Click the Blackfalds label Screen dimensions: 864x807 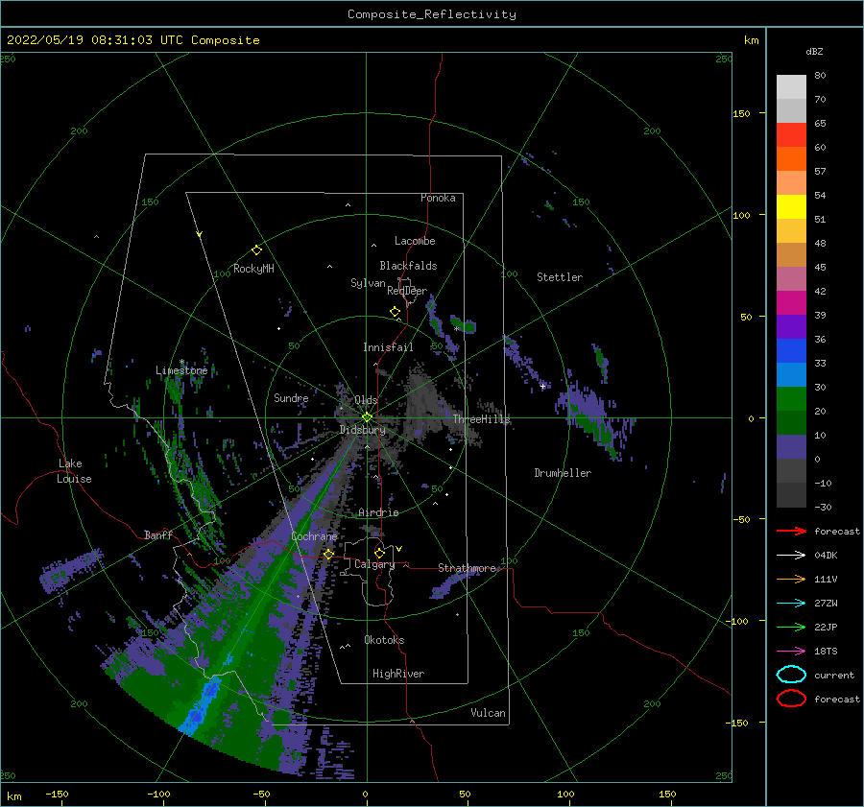tap(408, 266)
